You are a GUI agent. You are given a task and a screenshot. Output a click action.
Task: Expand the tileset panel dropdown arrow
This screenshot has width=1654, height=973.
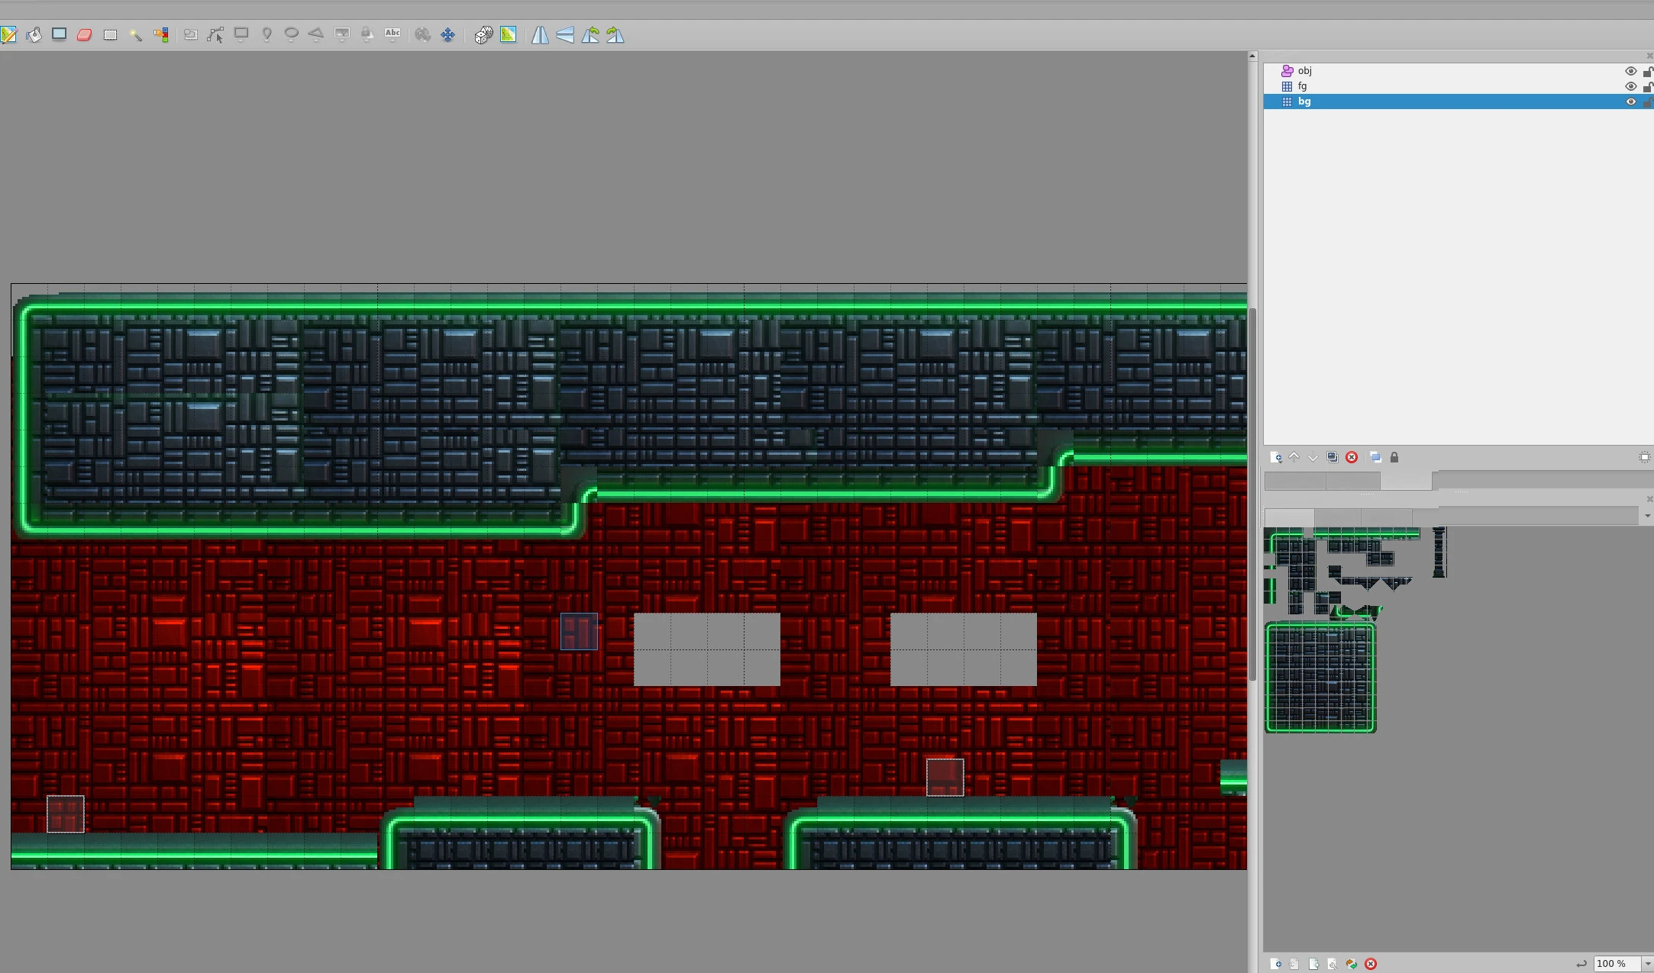click(x=1646, y=515)
